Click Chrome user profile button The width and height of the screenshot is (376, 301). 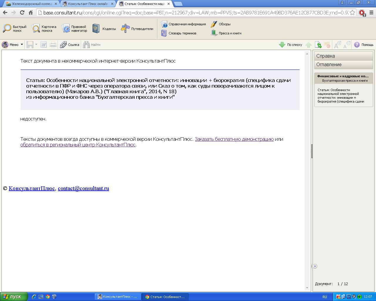point(342,2)
